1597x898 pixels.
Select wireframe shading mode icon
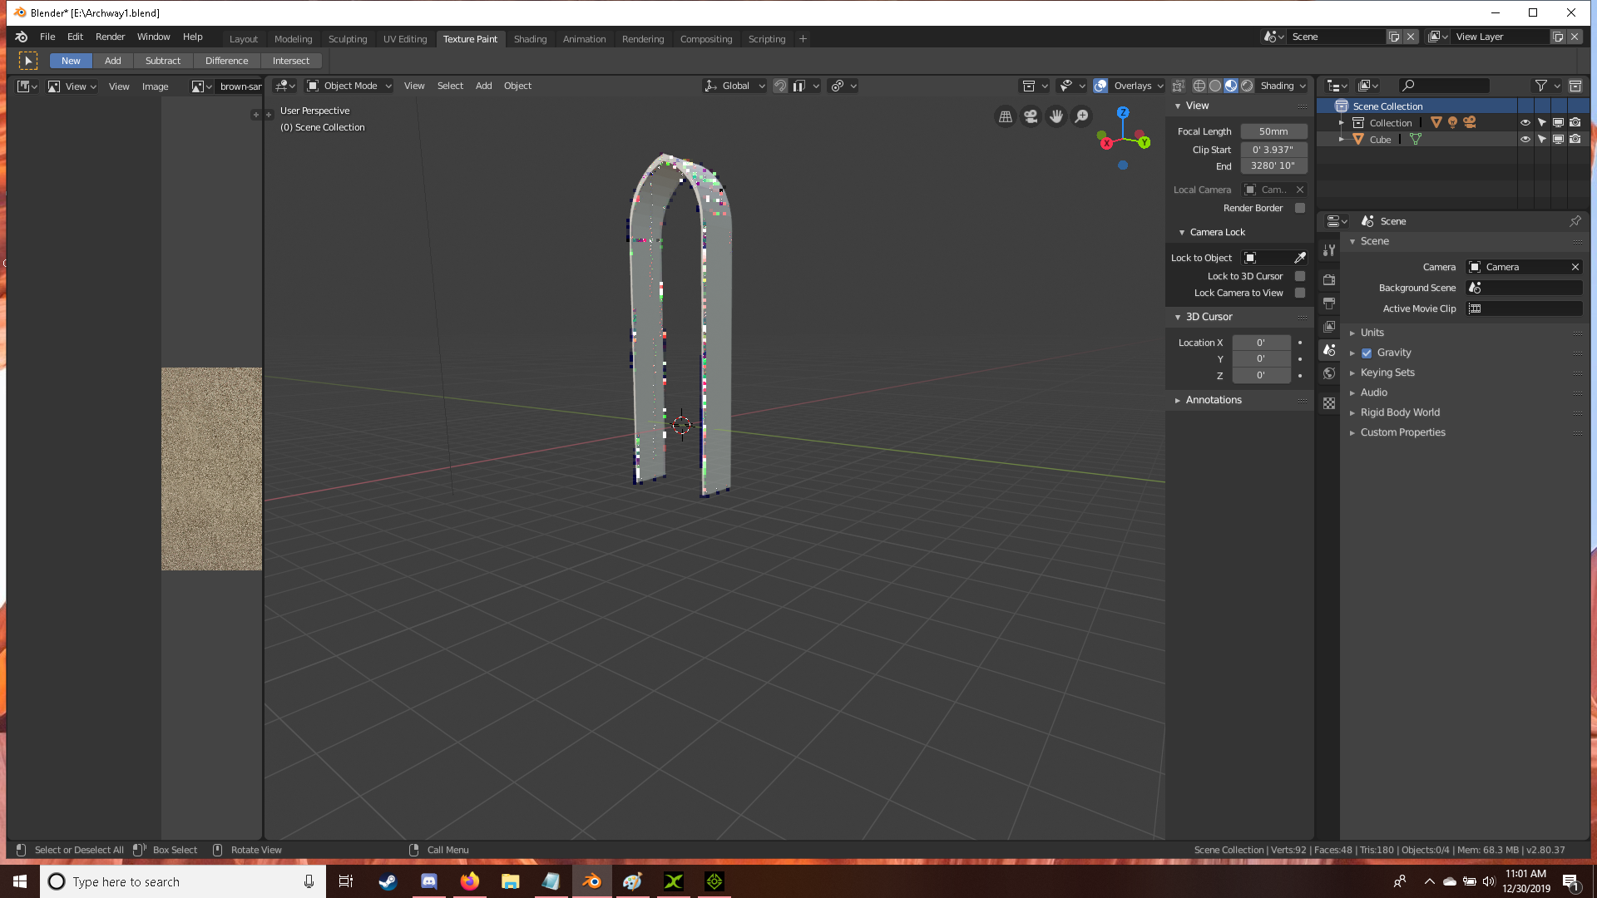pyautogui.click(x=1199, y=86)
